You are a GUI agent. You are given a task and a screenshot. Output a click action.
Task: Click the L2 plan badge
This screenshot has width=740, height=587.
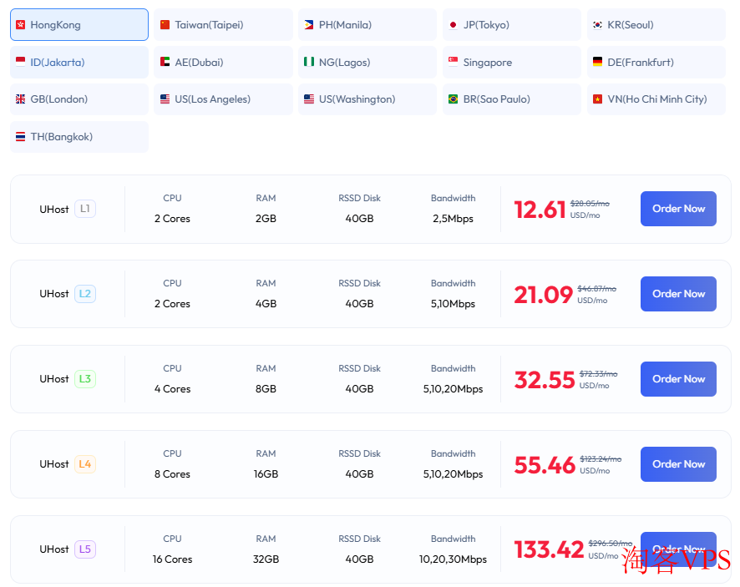pyautogui.click(x=85, y=294)
